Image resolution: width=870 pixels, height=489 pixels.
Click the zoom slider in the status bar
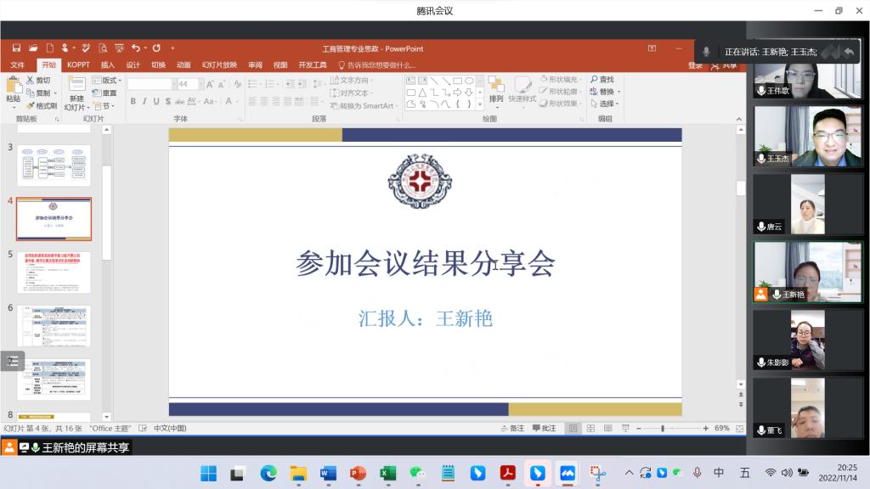[x=671, y=429]
